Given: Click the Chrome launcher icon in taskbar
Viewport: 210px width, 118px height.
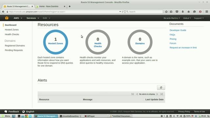Looking at the screenshot, I should pyautogui.click(x=26, y=116).
